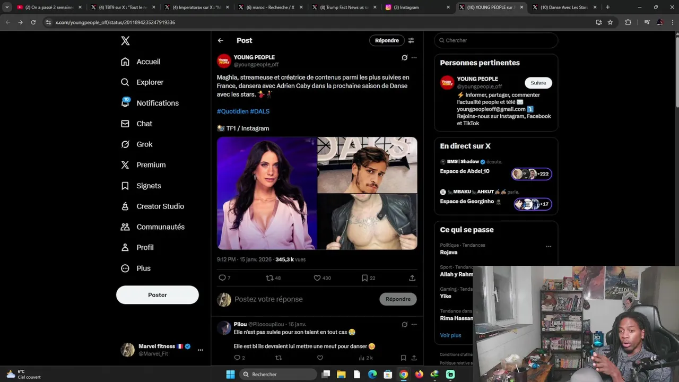Screen dimensions: 679x382
Task: Open Creator Studio
Action: [x=152, y=206]
